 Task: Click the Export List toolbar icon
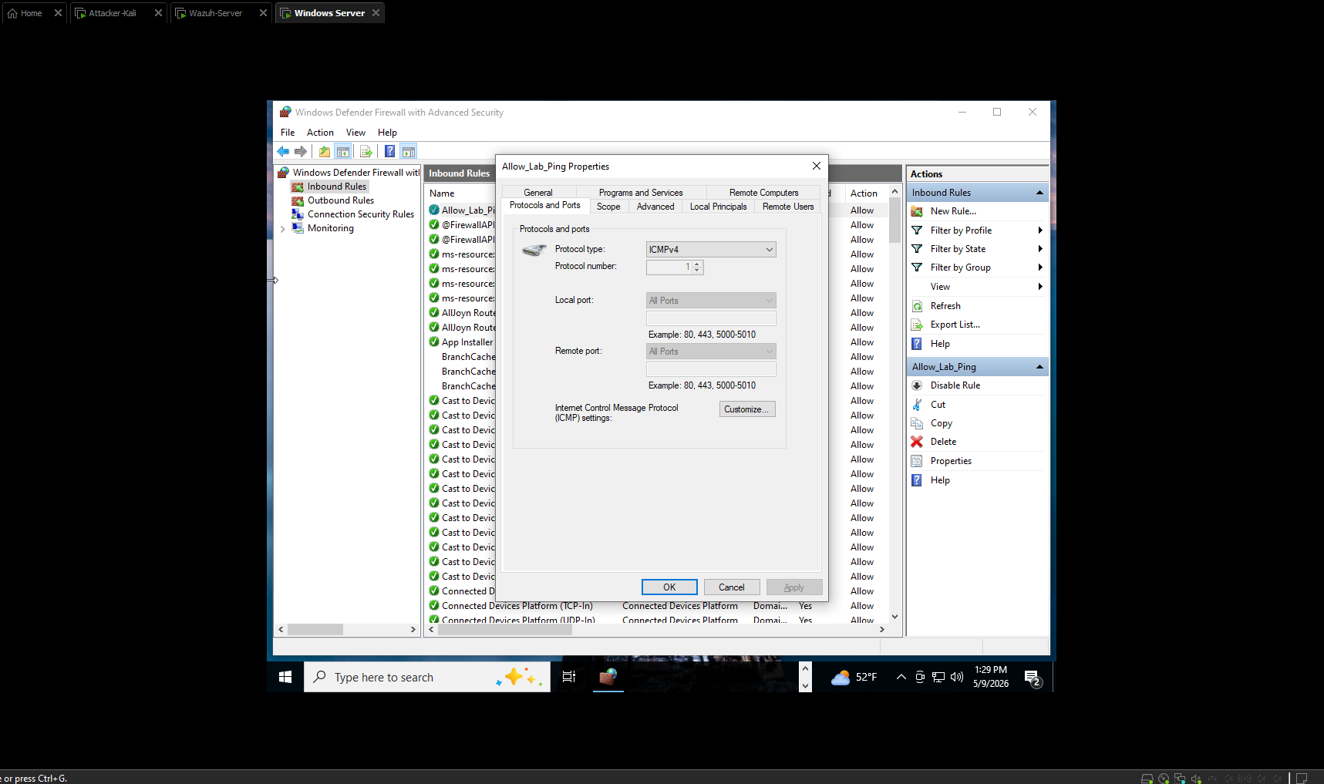coord(366,152)
